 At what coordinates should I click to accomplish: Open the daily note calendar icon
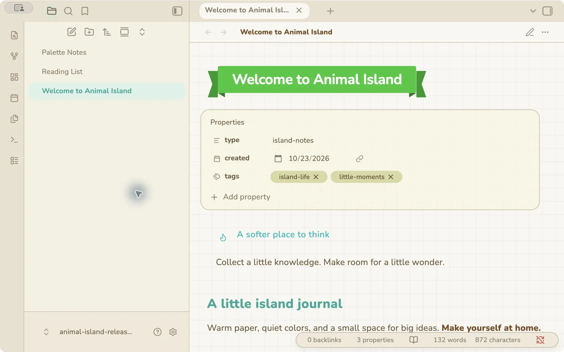[x=14, y=98]
